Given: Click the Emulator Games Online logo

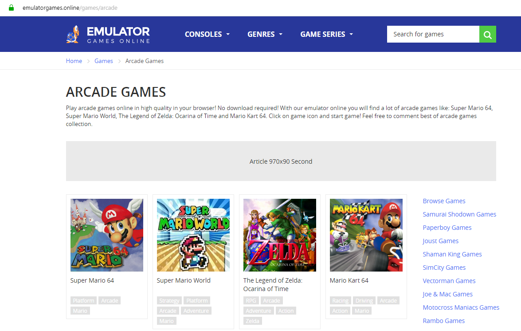Looking at the screenshot, I should click(108, 35).
